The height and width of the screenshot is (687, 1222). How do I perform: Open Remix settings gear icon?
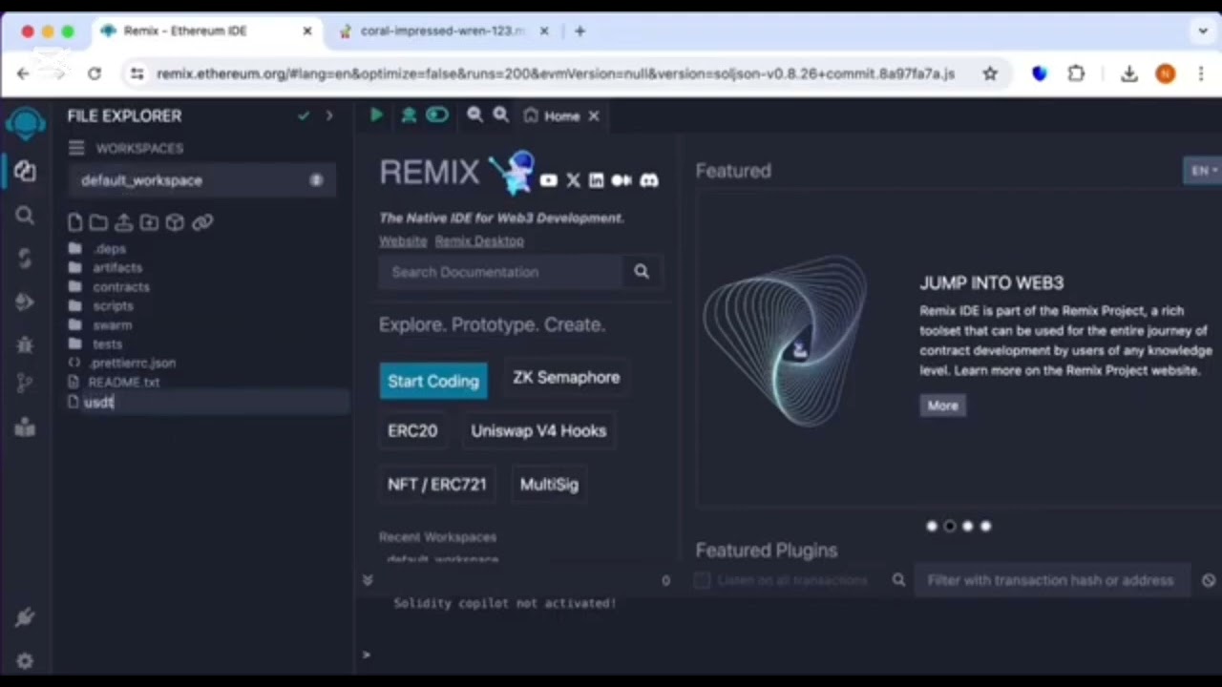[x=25, y=660]
